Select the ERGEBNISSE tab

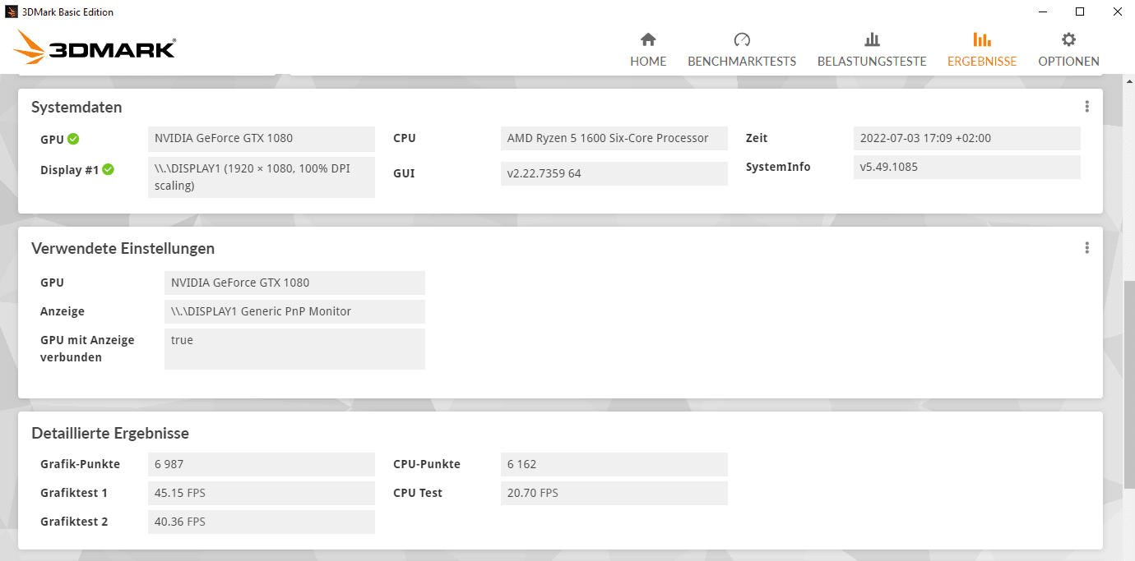982,50
